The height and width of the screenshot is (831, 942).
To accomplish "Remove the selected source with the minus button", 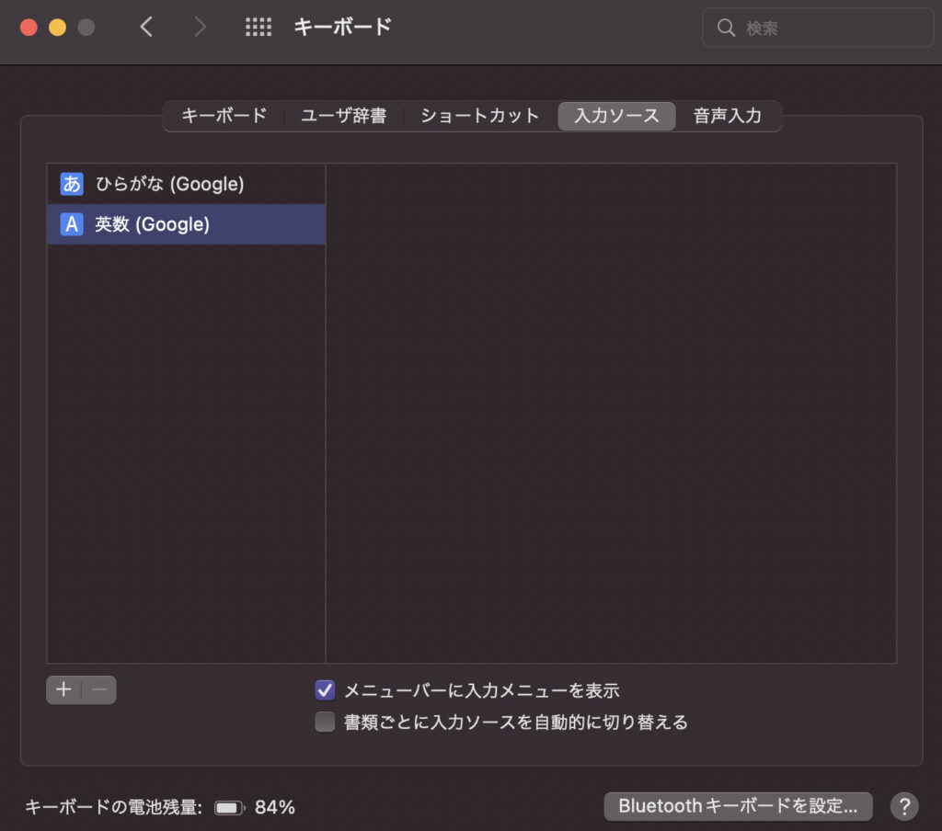I will (x=99, y=689).
